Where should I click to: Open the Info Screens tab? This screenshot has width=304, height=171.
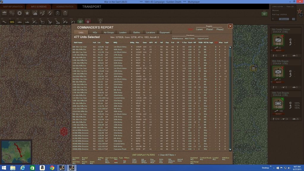pos(39,7)
